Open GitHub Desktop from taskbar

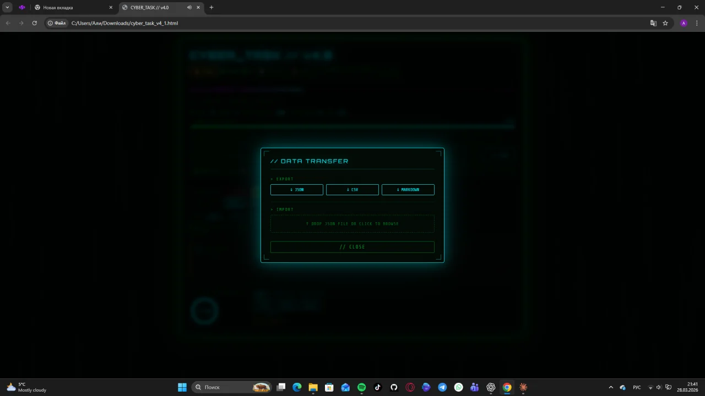click(x=394, y=387)
